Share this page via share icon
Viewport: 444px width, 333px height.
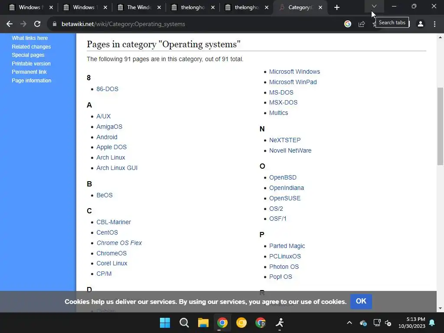tap(362, 24)
